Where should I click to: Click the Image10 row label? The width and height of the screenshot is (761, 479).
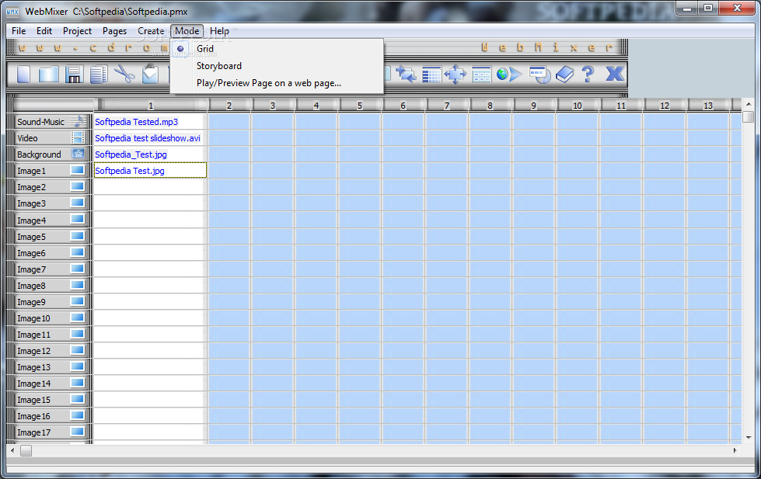(x=33, y=318)
